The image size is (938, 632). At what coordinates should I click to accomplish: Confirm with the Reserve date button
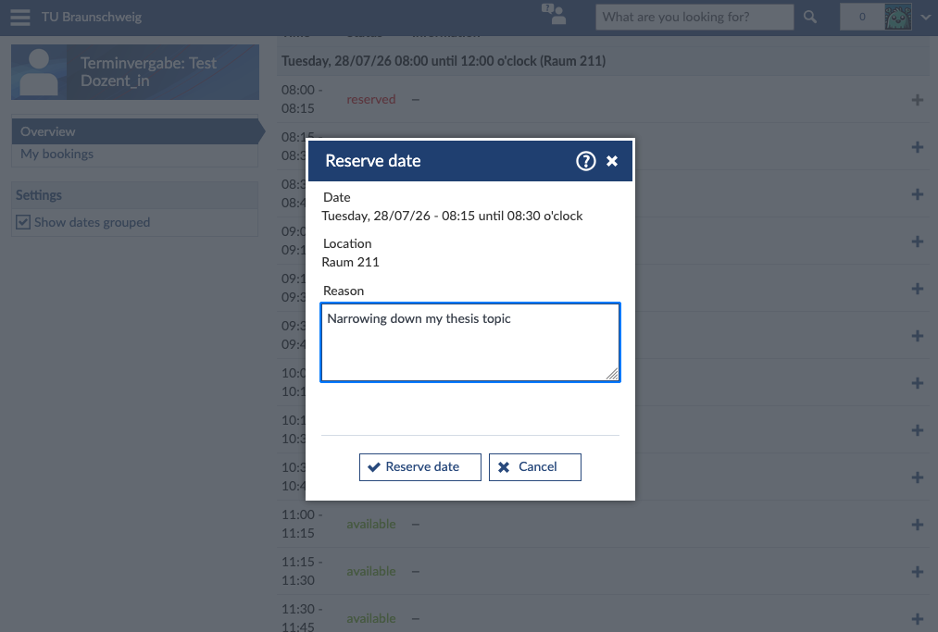[420, 467]
